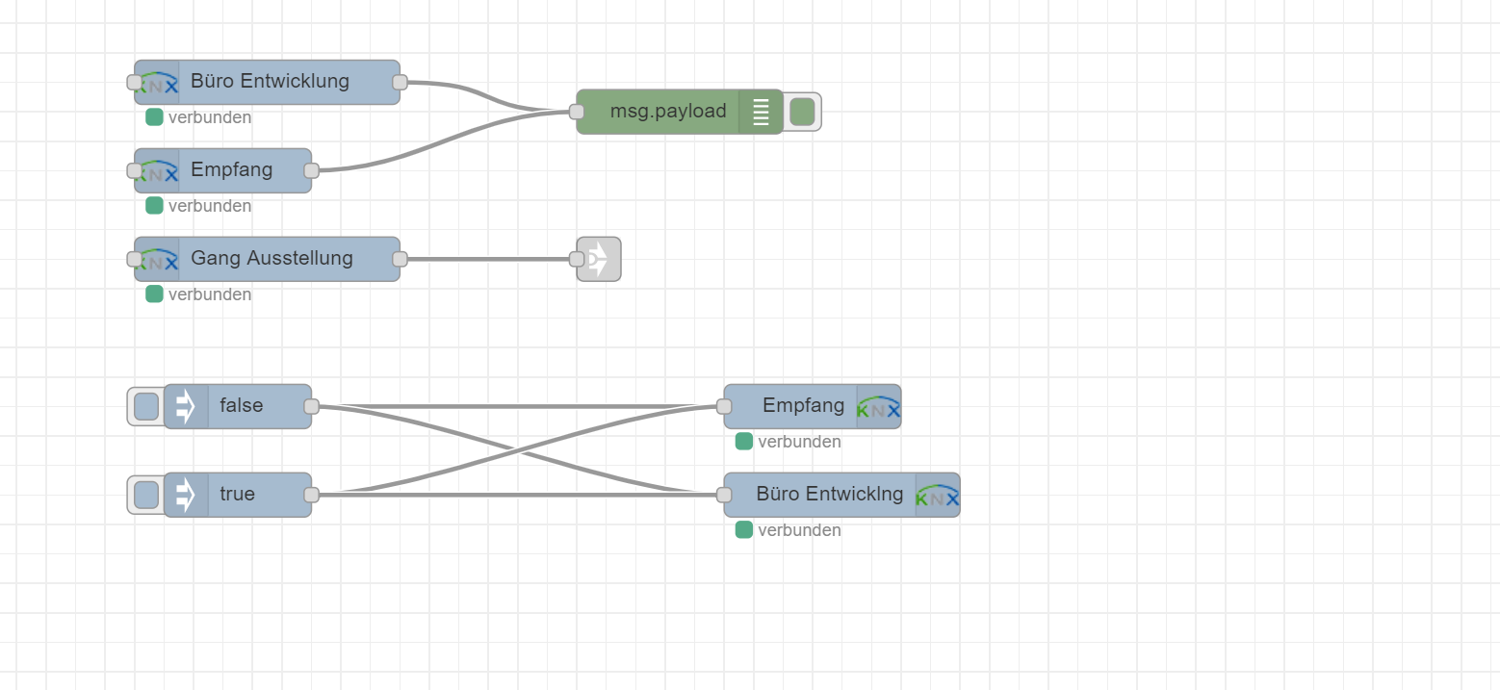Toggle the msg.payload debug node output button
Viewport: 1500px width, 690px height.
(802, 113)
